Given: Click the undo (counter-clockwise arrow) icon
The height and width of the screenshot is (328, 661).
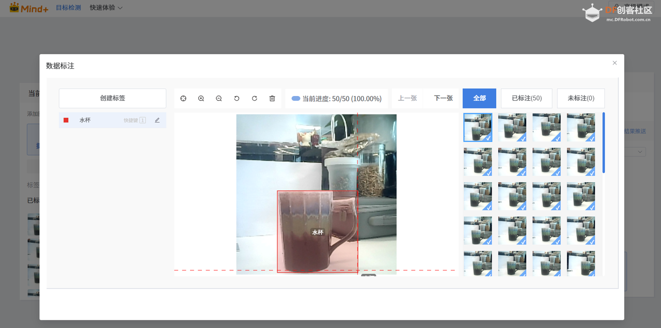Looking at the screenshot, I should (237, 98).
